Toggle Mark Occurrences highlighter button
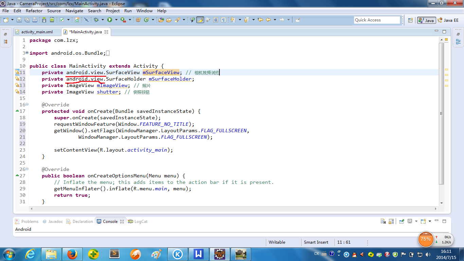The height and width of the screenshot is (261, 464). tap(200, 20)
